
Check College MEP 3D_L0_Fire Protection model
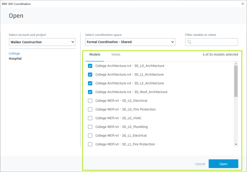click(x=90, y=109)
